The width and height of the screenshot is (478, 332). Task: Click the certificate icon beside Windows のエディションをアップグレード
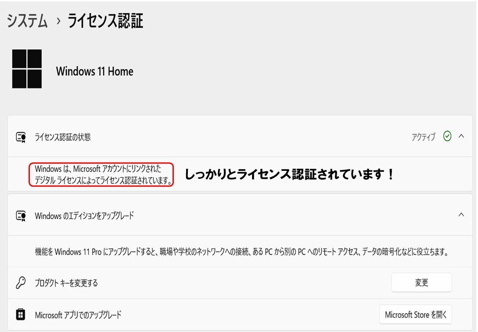pyautogui.click(x=21, y=216)
